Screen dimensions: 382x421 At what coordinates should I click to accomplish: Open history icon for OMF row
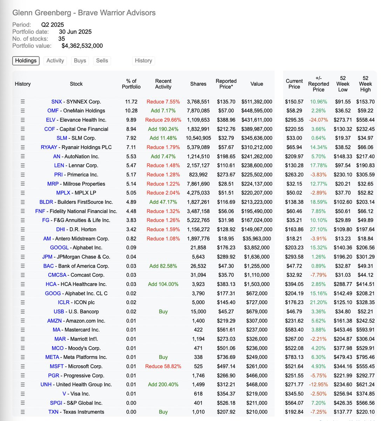tap(23, 111)
